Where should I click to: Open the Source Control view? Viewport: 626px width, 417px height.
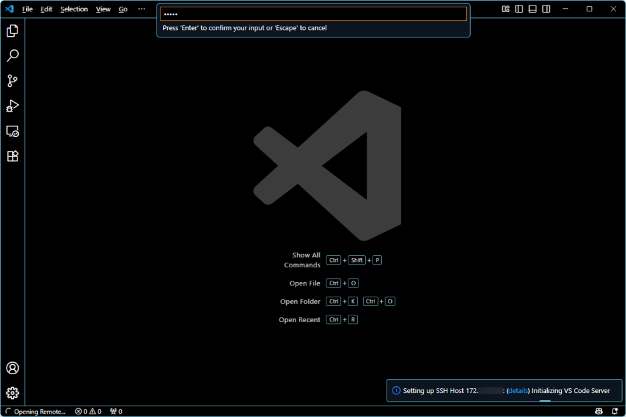coord(13,81)
